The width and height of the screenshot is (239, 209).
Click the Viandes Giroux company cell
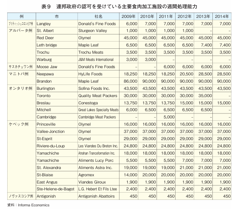[x=98, y=182]
